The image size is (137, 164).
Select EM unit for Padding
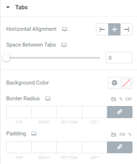(122, 134)
